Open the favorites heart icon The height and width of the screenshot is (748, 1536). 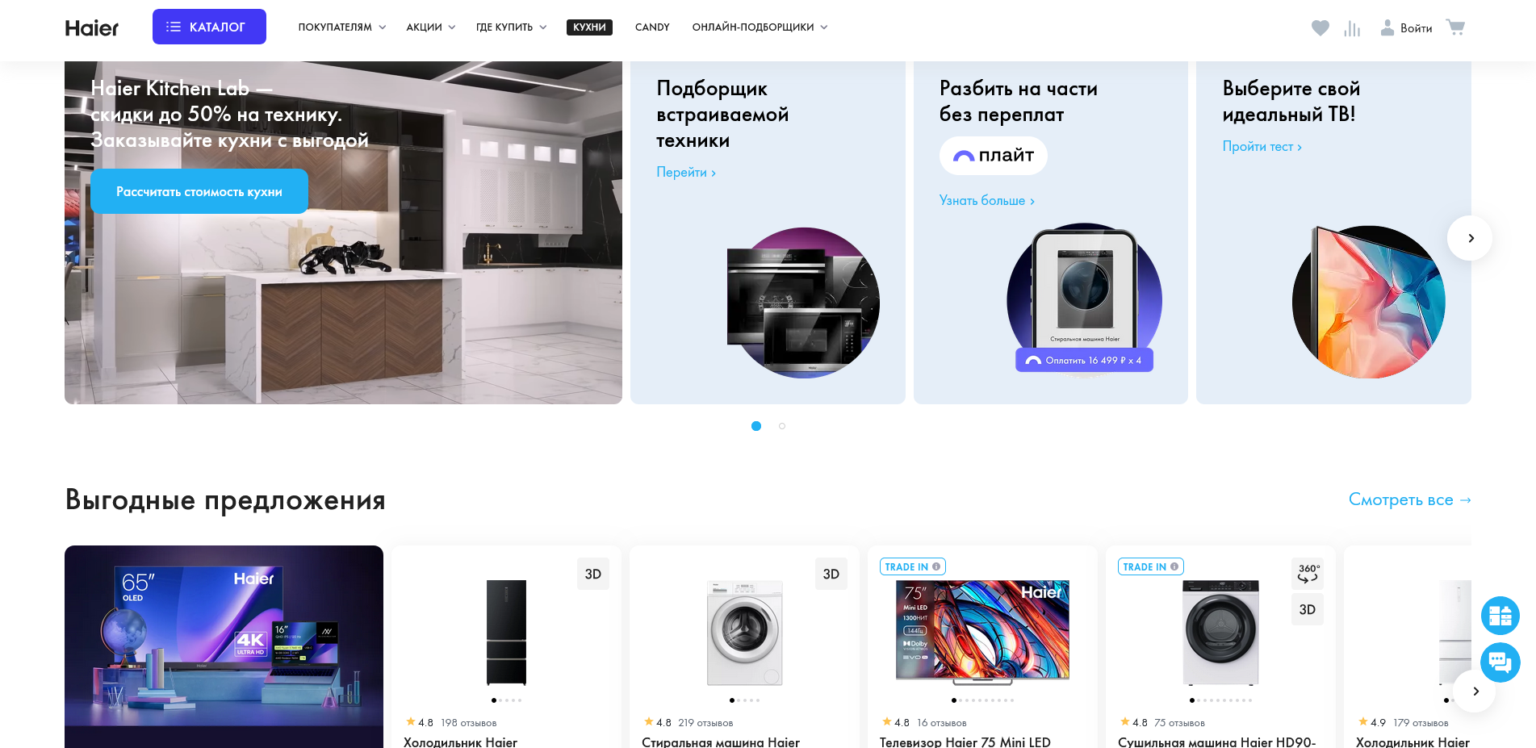point(1320,27)
